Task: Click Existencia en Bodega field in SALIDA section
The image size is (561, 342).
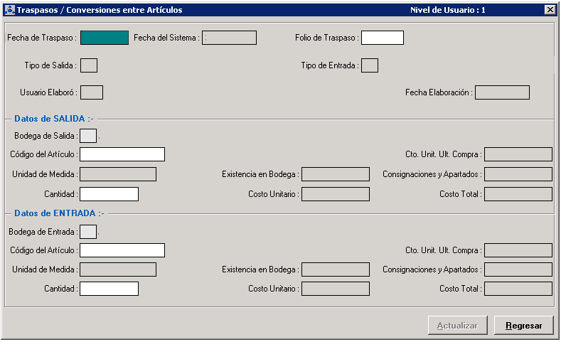Action: click(336, 174)
